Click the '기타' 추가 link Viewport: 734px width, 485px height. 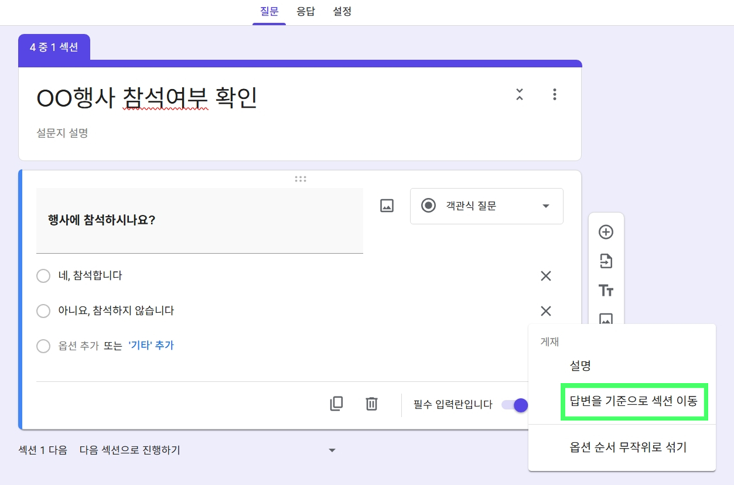pyautogui.click(x=151, y=346)
